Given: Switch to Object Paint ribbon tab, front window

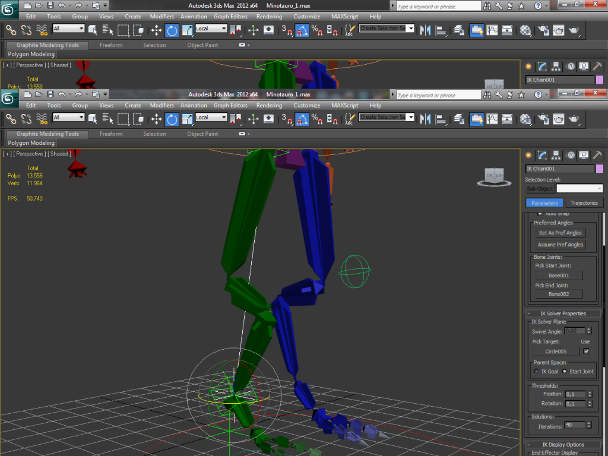Looking at the screenshot, I should coord(202,134).
